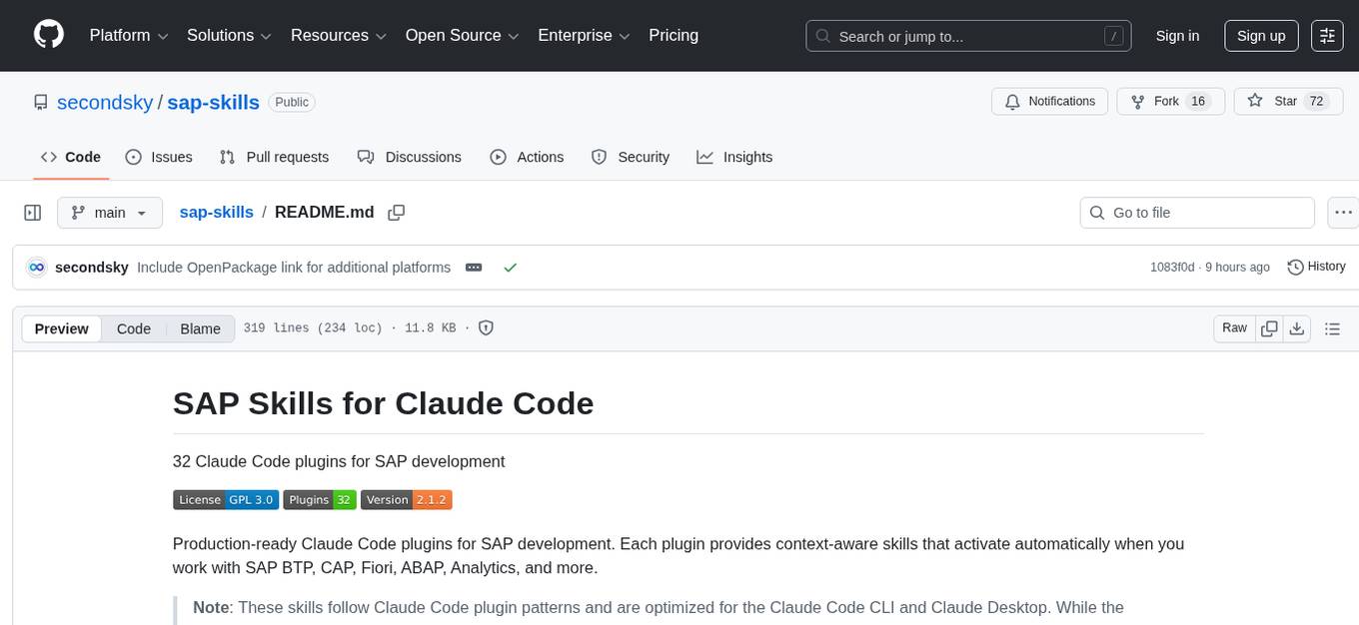Expand the Platform navigation menu
This screenshot has width=1359, height=625.
[x=127, y=35]
